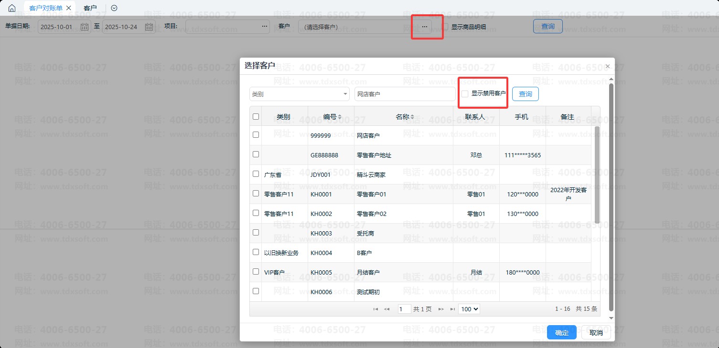
Task: Expand the 类别 dropdown in dialog
Action: coord(345,94)
